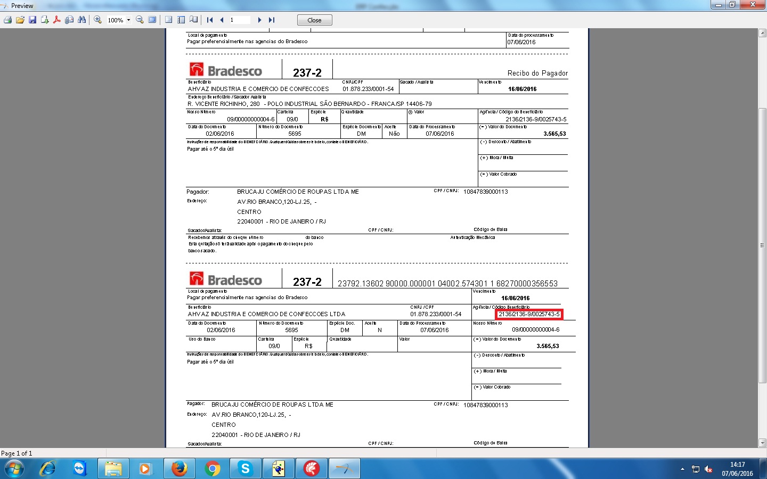Screen dimensions: 767x479
Task: Open Windows Explorer from the taskbar
Action: coord(113,468)
